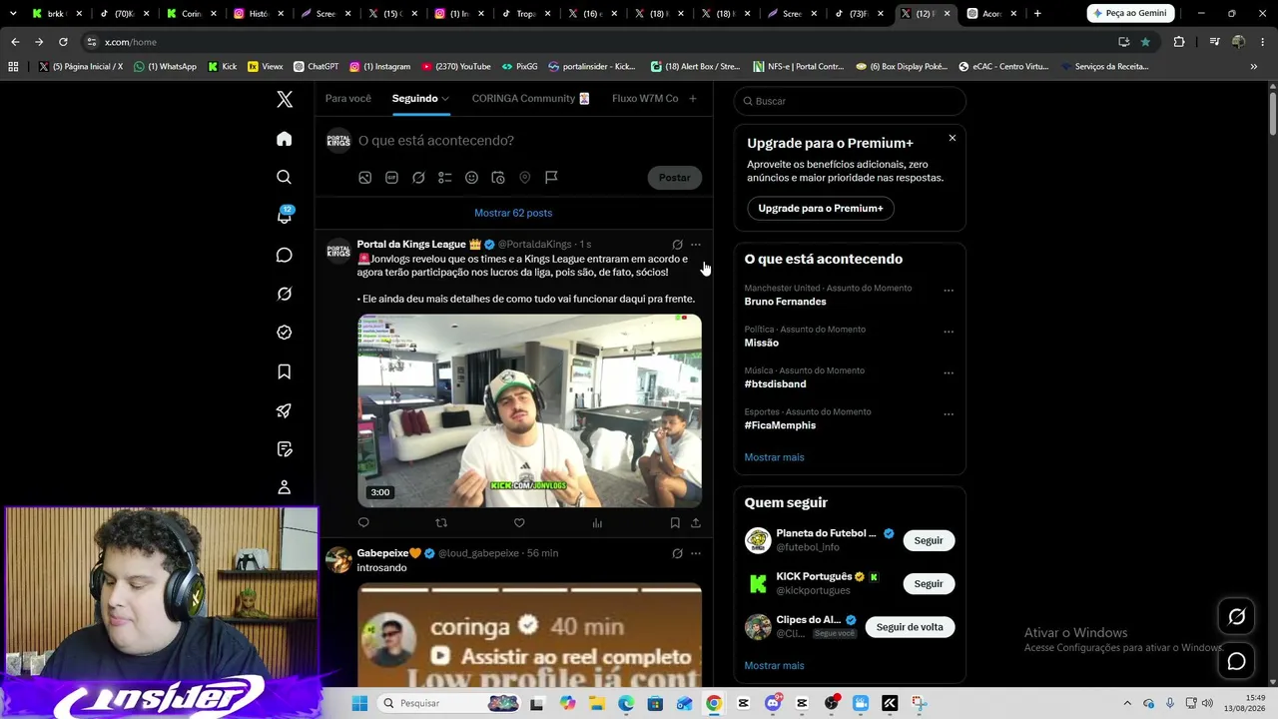Ask Grok about the Gabepeixe post
1278x719 pixels.
pos(677,553)
